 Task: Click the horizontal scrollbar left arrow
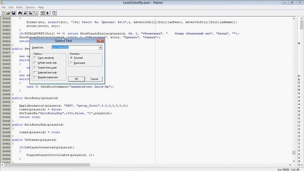pos(2,165)
